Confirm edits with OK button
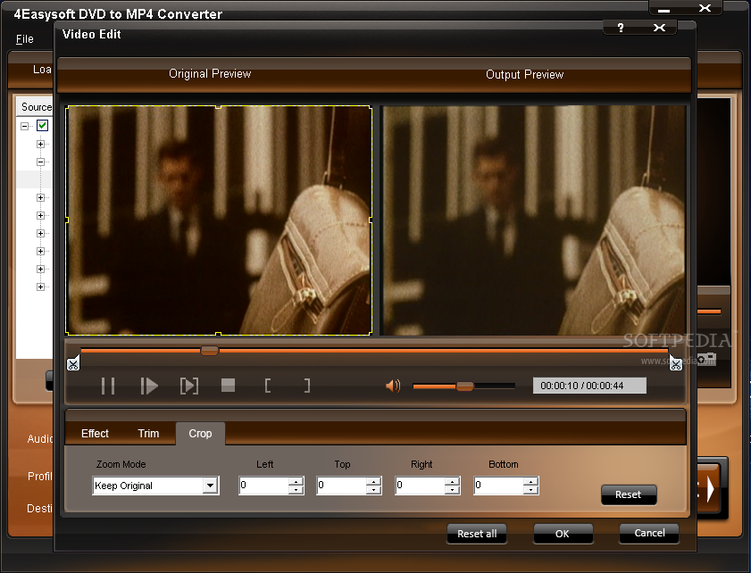The height and width of the screenshot is (573, 751). coord(563,533)
